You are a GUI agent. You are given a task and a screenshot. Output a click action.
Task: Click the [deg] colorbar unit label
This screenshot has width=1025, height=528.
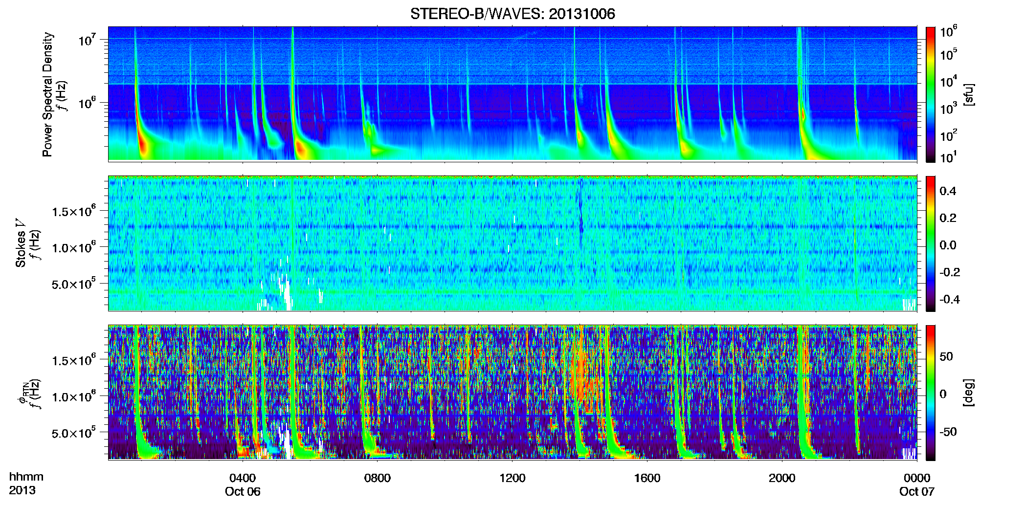point(968,393)
